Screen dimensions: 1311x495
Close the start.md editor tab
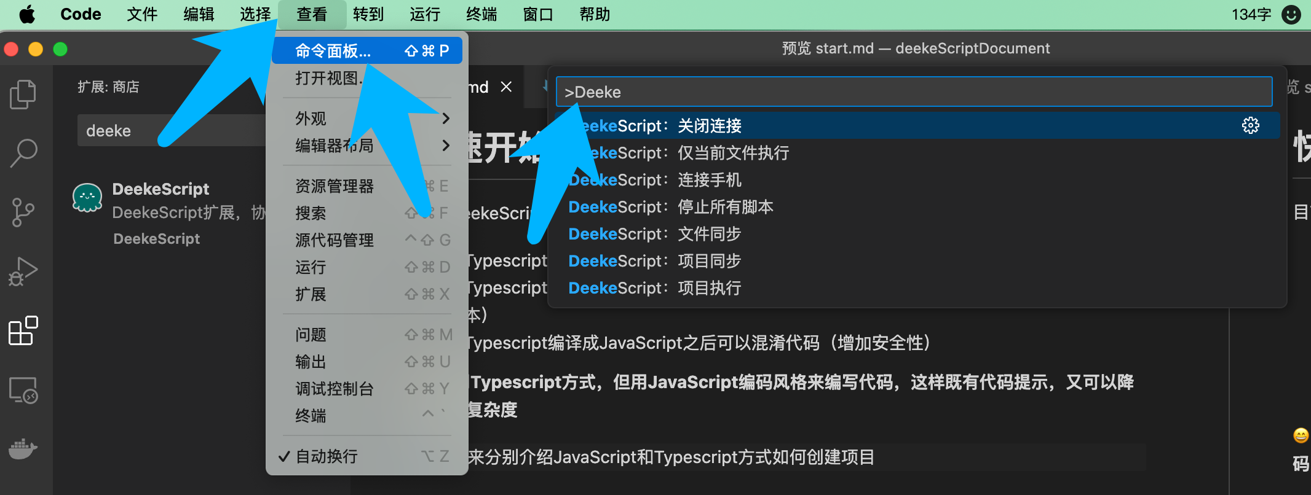[506, 87]
